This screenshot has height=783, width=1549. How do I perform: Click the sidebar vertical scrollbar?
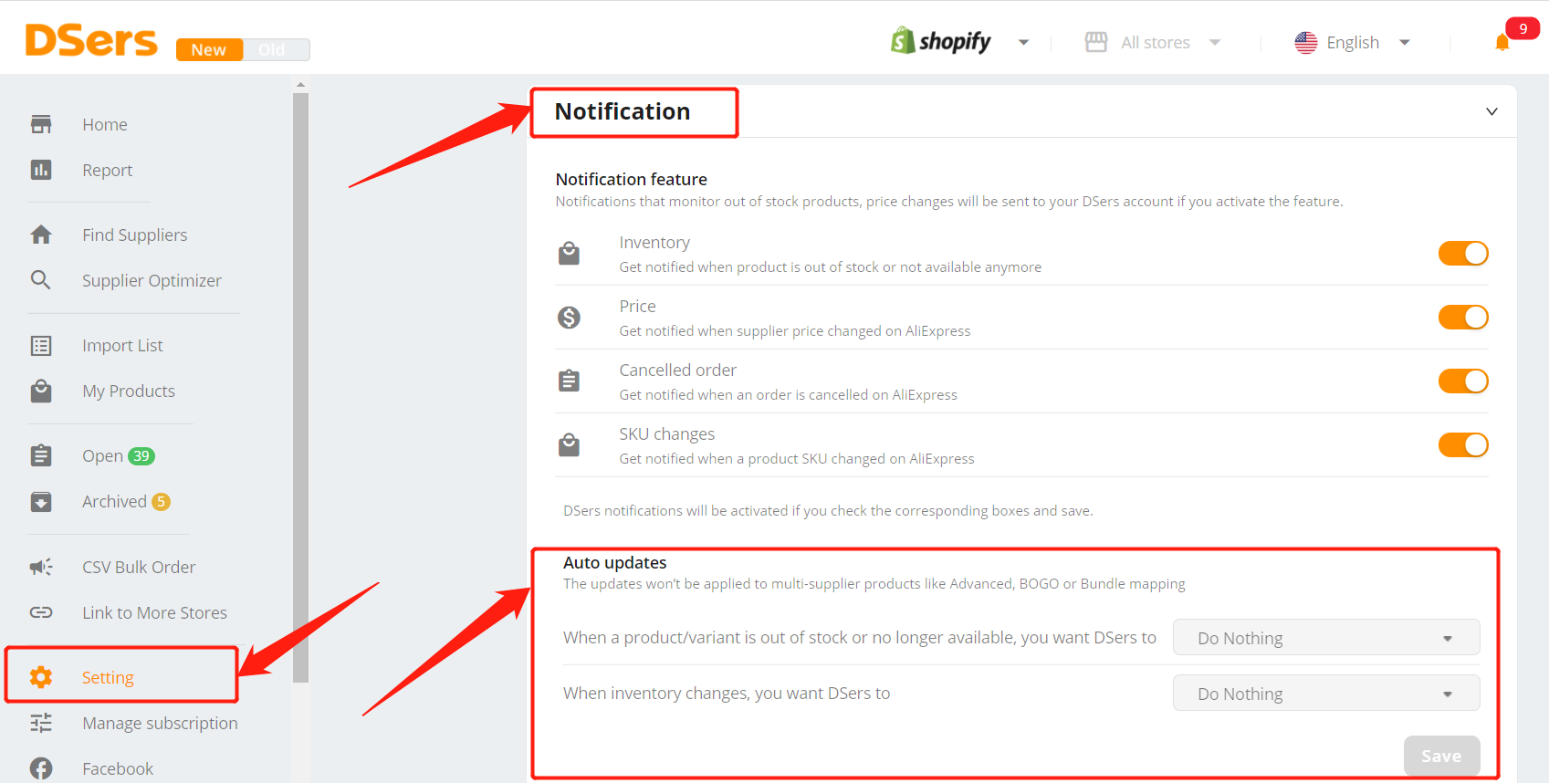[300, 388]
